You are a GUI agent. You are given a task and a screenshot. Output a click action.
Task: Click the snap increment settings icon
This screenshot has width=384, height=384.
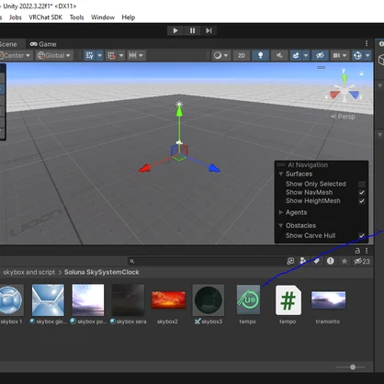[111, 55]
